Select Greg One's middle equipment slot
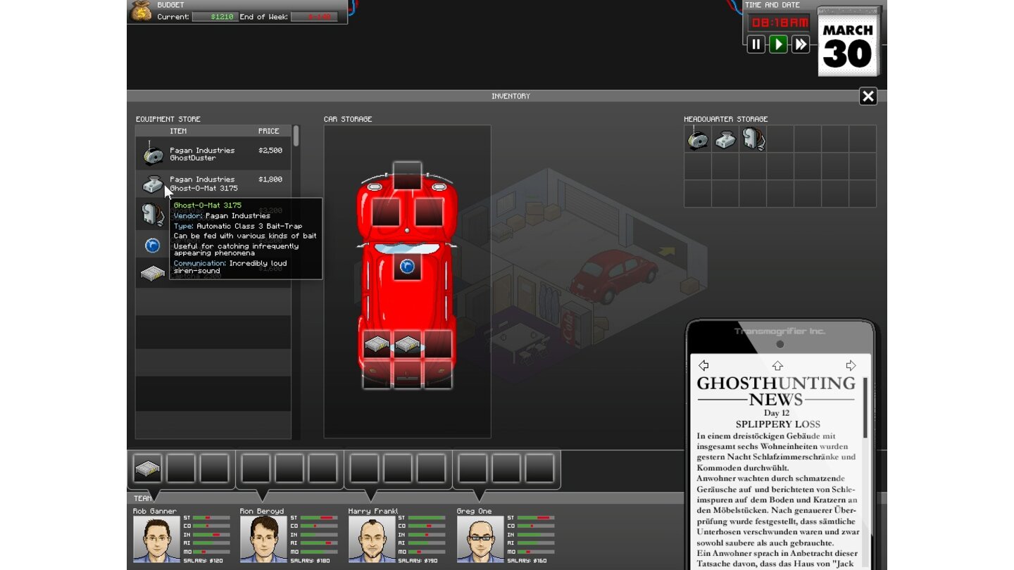 [x=506, y=468]
